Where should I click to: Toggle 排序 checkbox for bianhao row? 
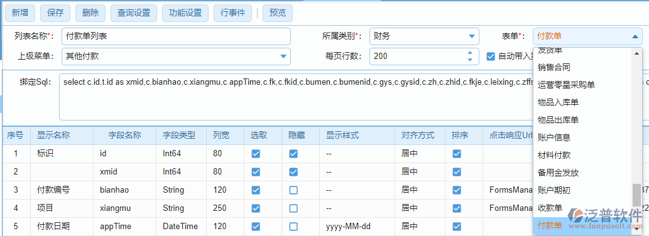click(457, 190)
